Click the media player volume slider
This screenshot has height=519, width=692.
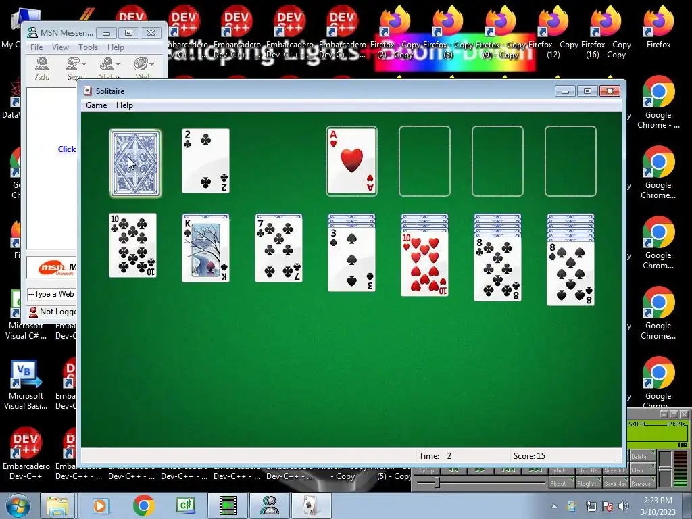pos(664,469)
